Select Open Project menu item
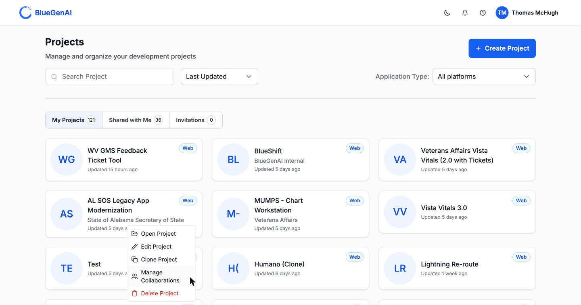 pyautogui.click(x=161, y=234)
